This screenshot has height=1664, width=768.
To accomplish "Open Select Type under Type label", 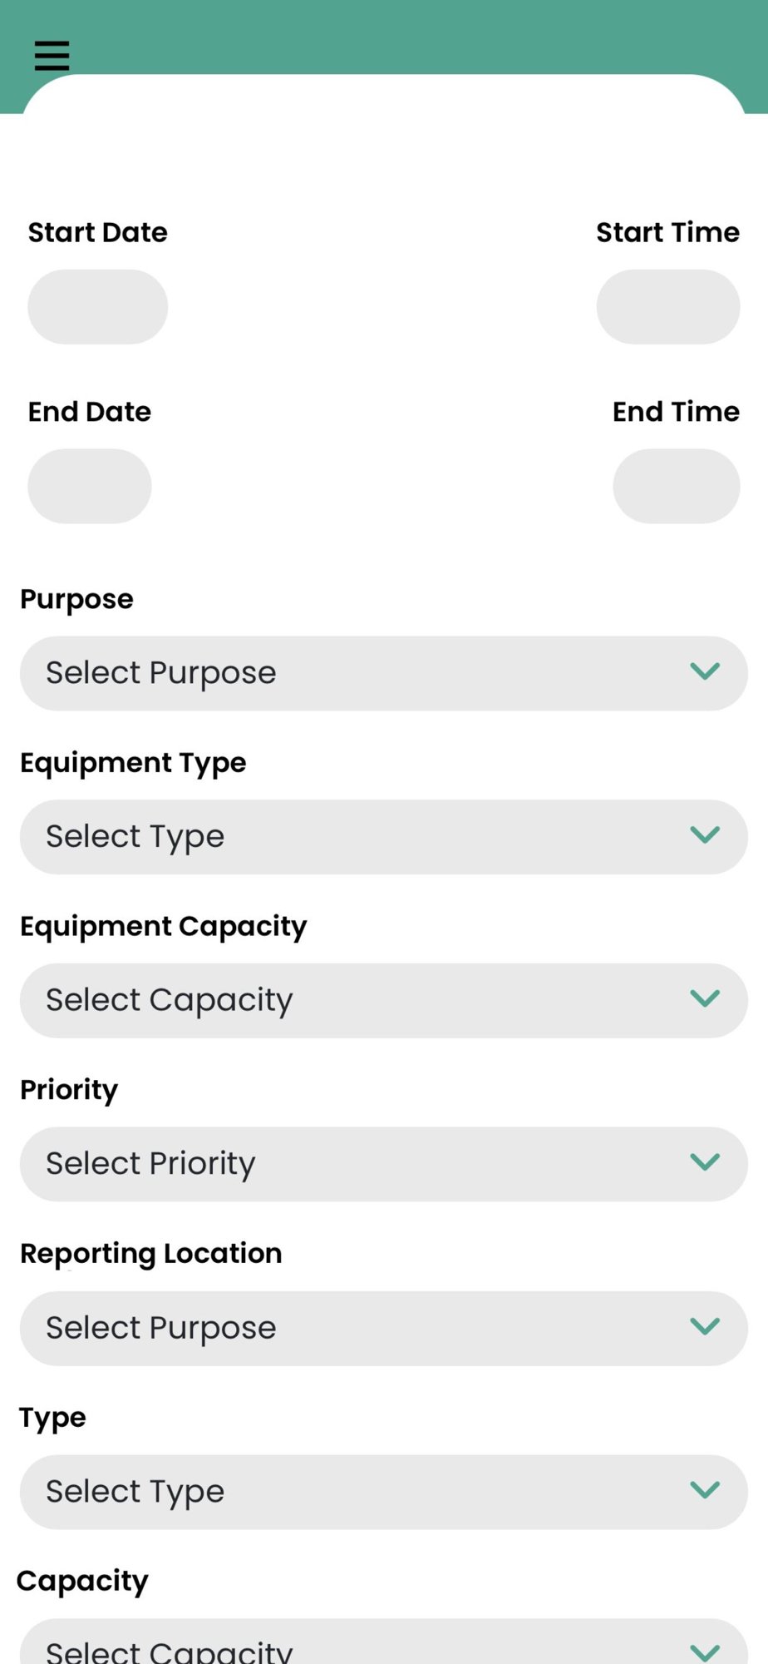I will tap(384, 1492).
